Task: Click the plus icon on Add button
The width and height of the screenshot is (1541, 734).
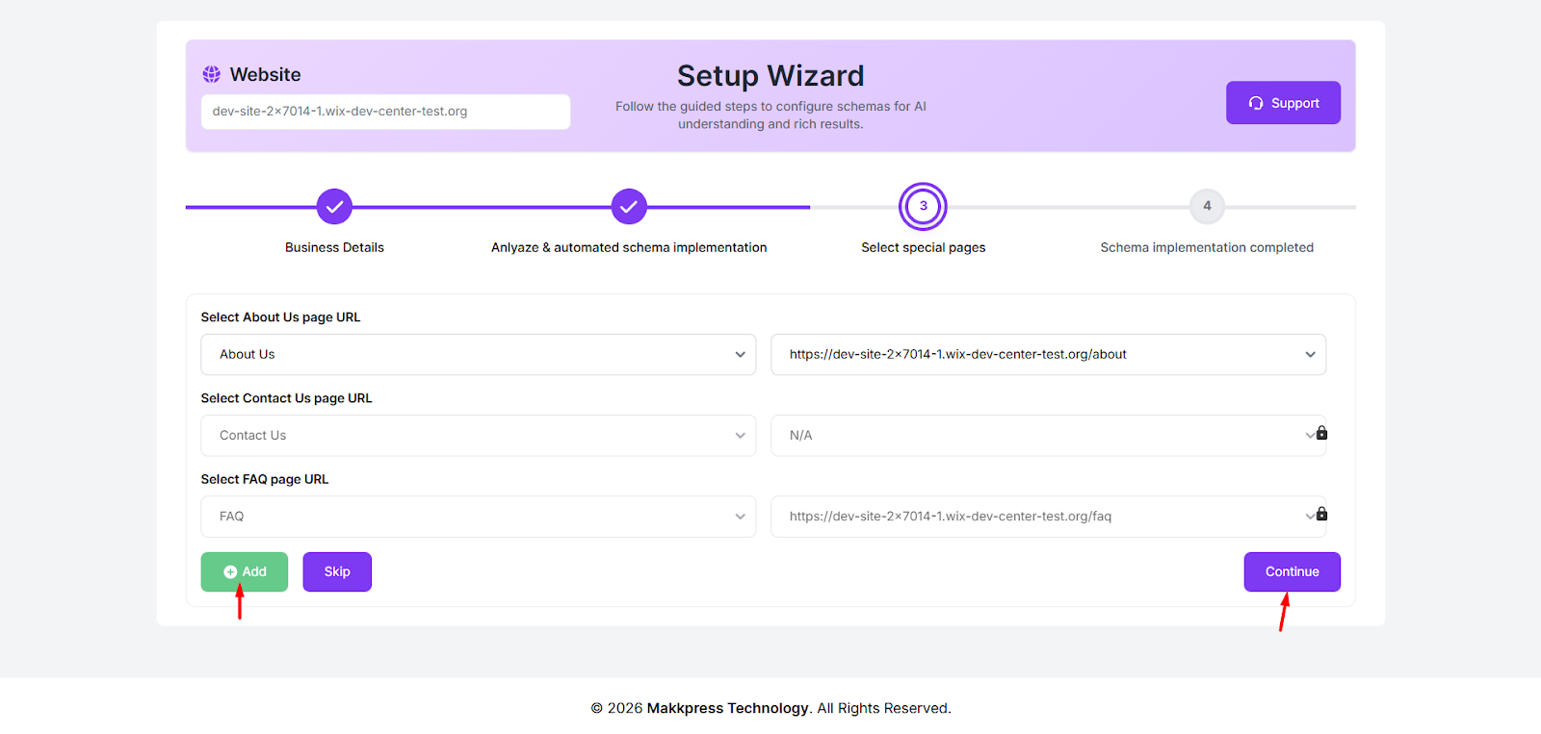Action: click(230, 571)
